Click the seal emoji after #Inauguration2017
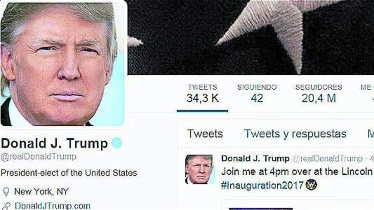Image resolution: width=374 pixels, height=210 pixels. click(311, 185)
